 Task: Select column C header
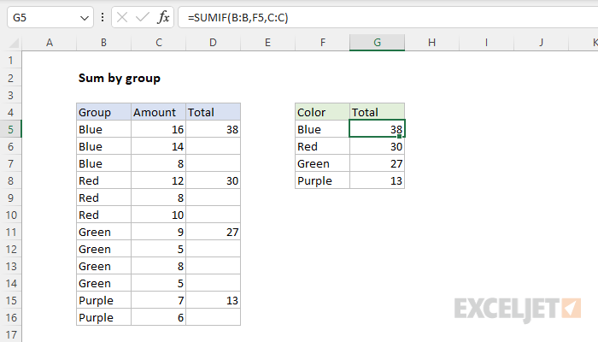point(159,43)
